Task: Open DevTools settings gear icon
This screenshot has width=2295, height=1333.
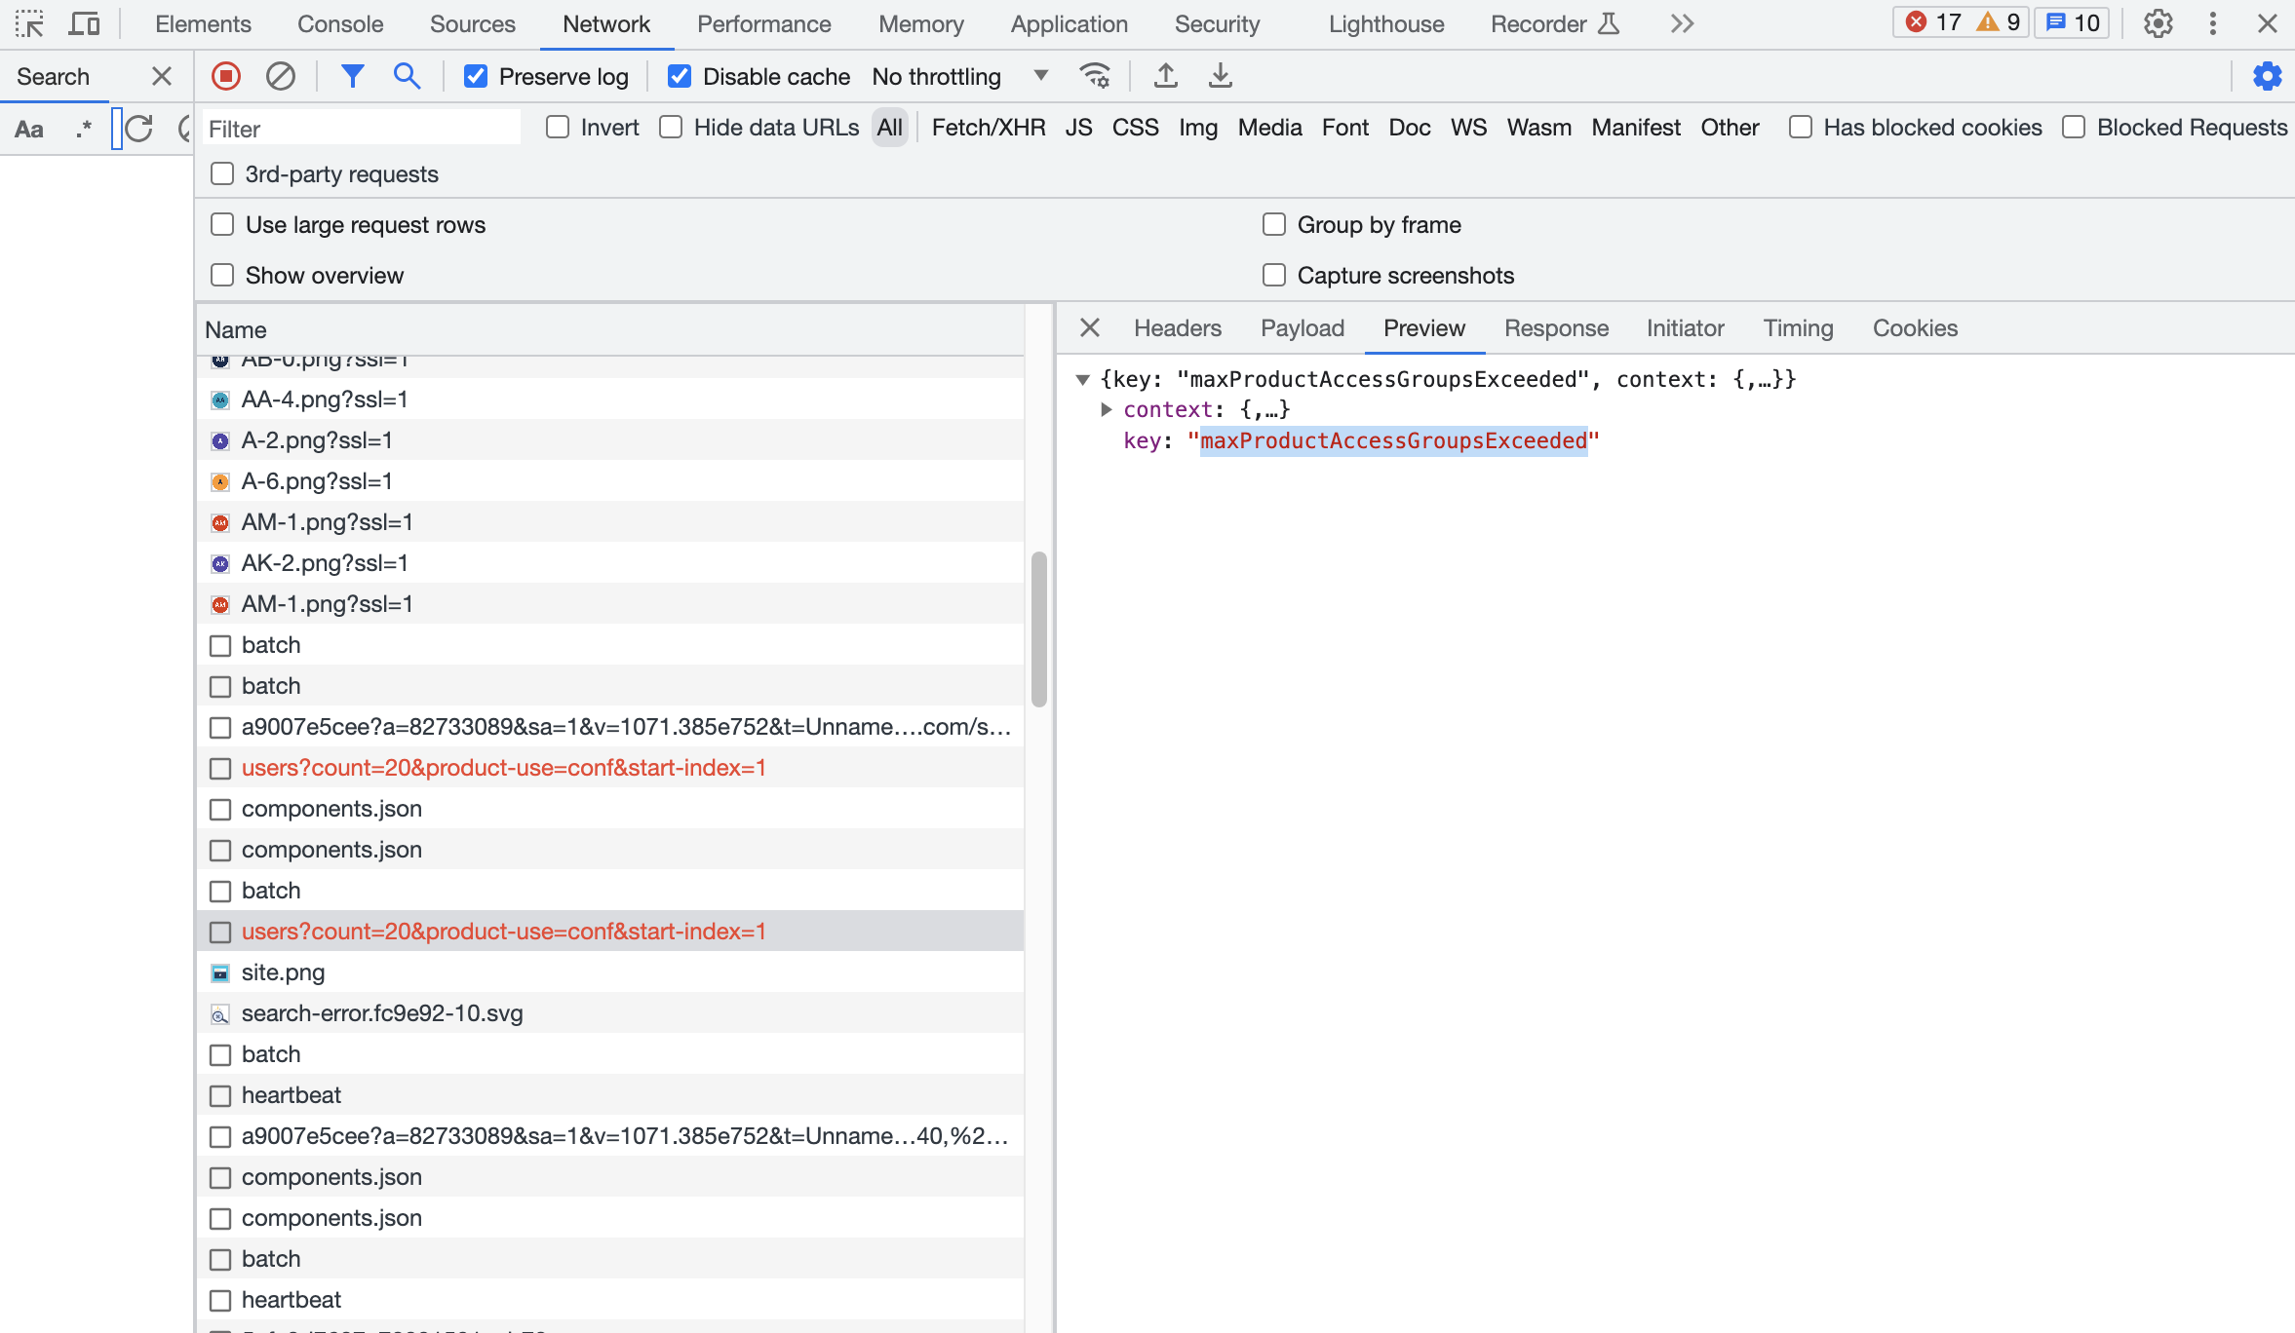Action: click(2158, 23)
